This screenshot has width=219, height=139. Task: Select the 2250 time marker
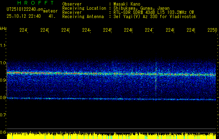211,30
